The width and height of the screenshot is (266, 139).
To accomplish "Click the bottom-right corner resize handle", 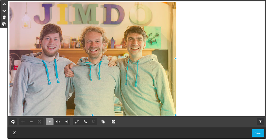I will click(x=175, y=115).
